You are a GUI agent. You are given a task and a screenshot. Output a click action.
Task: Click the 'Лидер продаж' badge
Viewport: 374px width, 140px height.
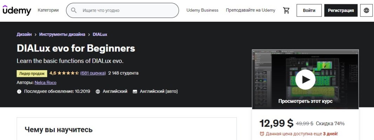tap(32, 73)
